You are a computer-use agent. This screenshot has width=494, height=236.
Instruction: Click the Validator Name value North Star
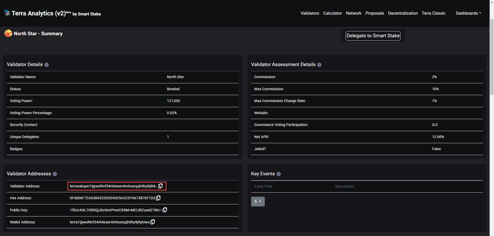tap(175, 77)
